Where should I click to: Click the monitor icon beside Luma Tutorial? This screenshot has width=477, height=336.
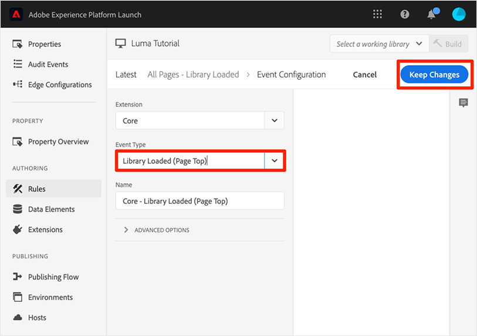[120, 43]
